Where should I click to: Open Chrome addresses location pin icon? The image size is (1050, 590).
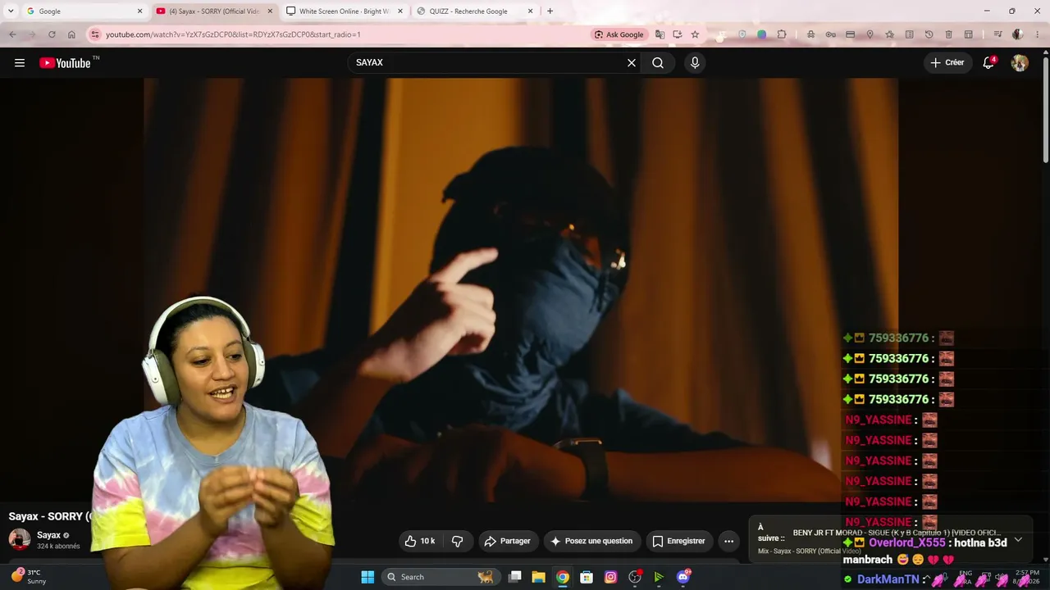[x=870, y=34]
